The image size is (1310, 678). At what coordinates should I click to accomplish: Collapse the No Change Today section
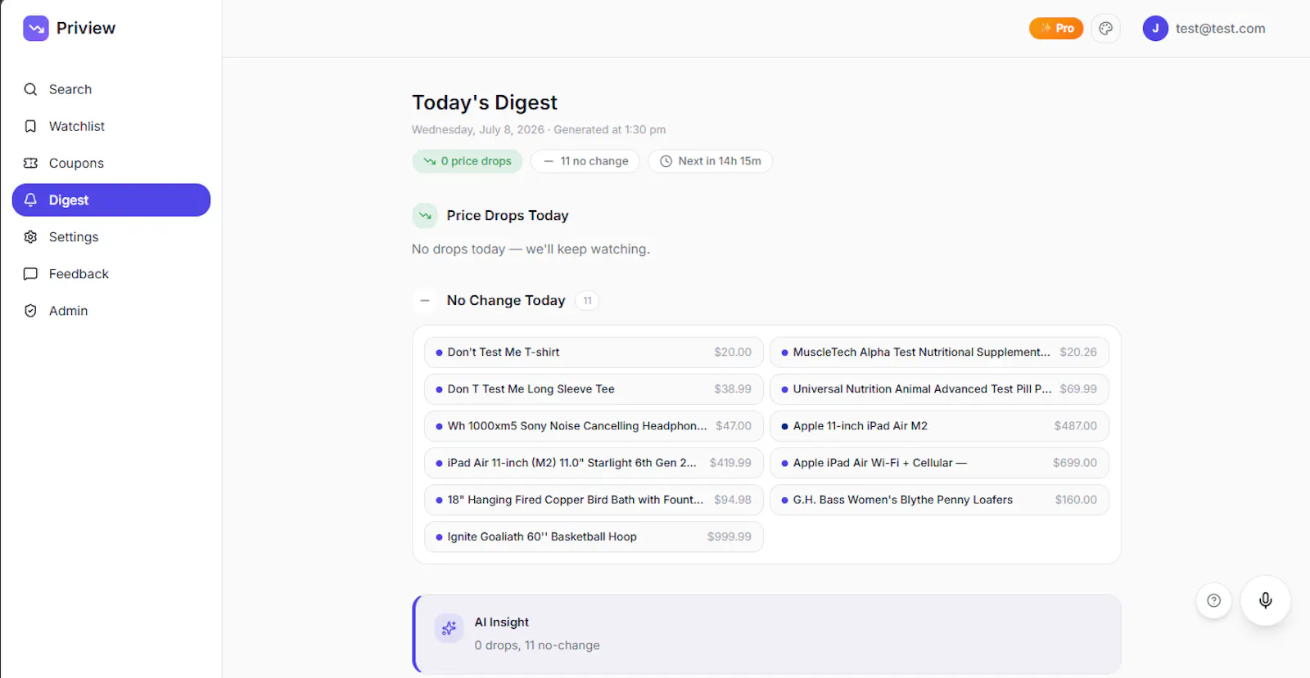(x=425, y=300)
